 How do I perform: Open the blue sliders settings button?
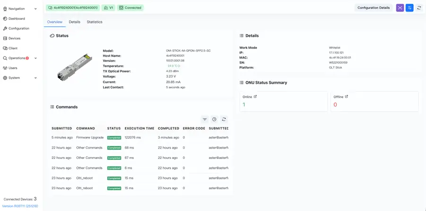pos(409,8)
